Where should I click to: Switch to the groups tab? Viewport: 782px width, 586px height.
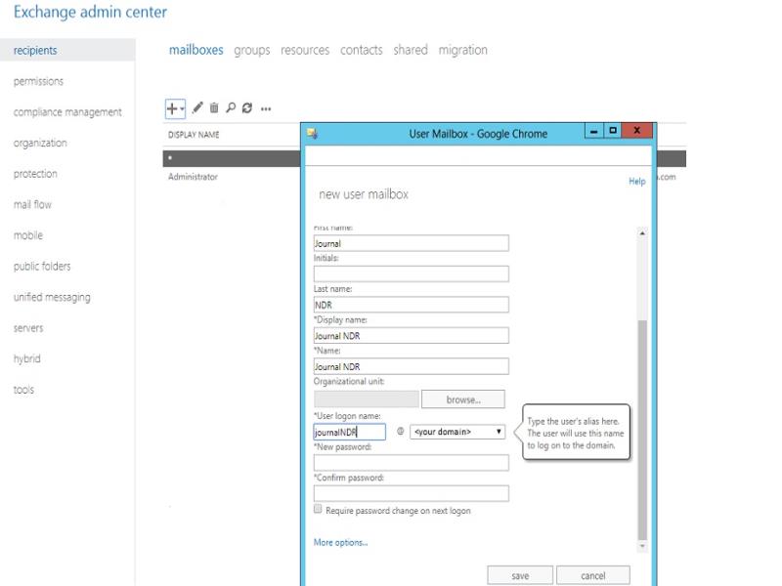click(x=252, y=50)
